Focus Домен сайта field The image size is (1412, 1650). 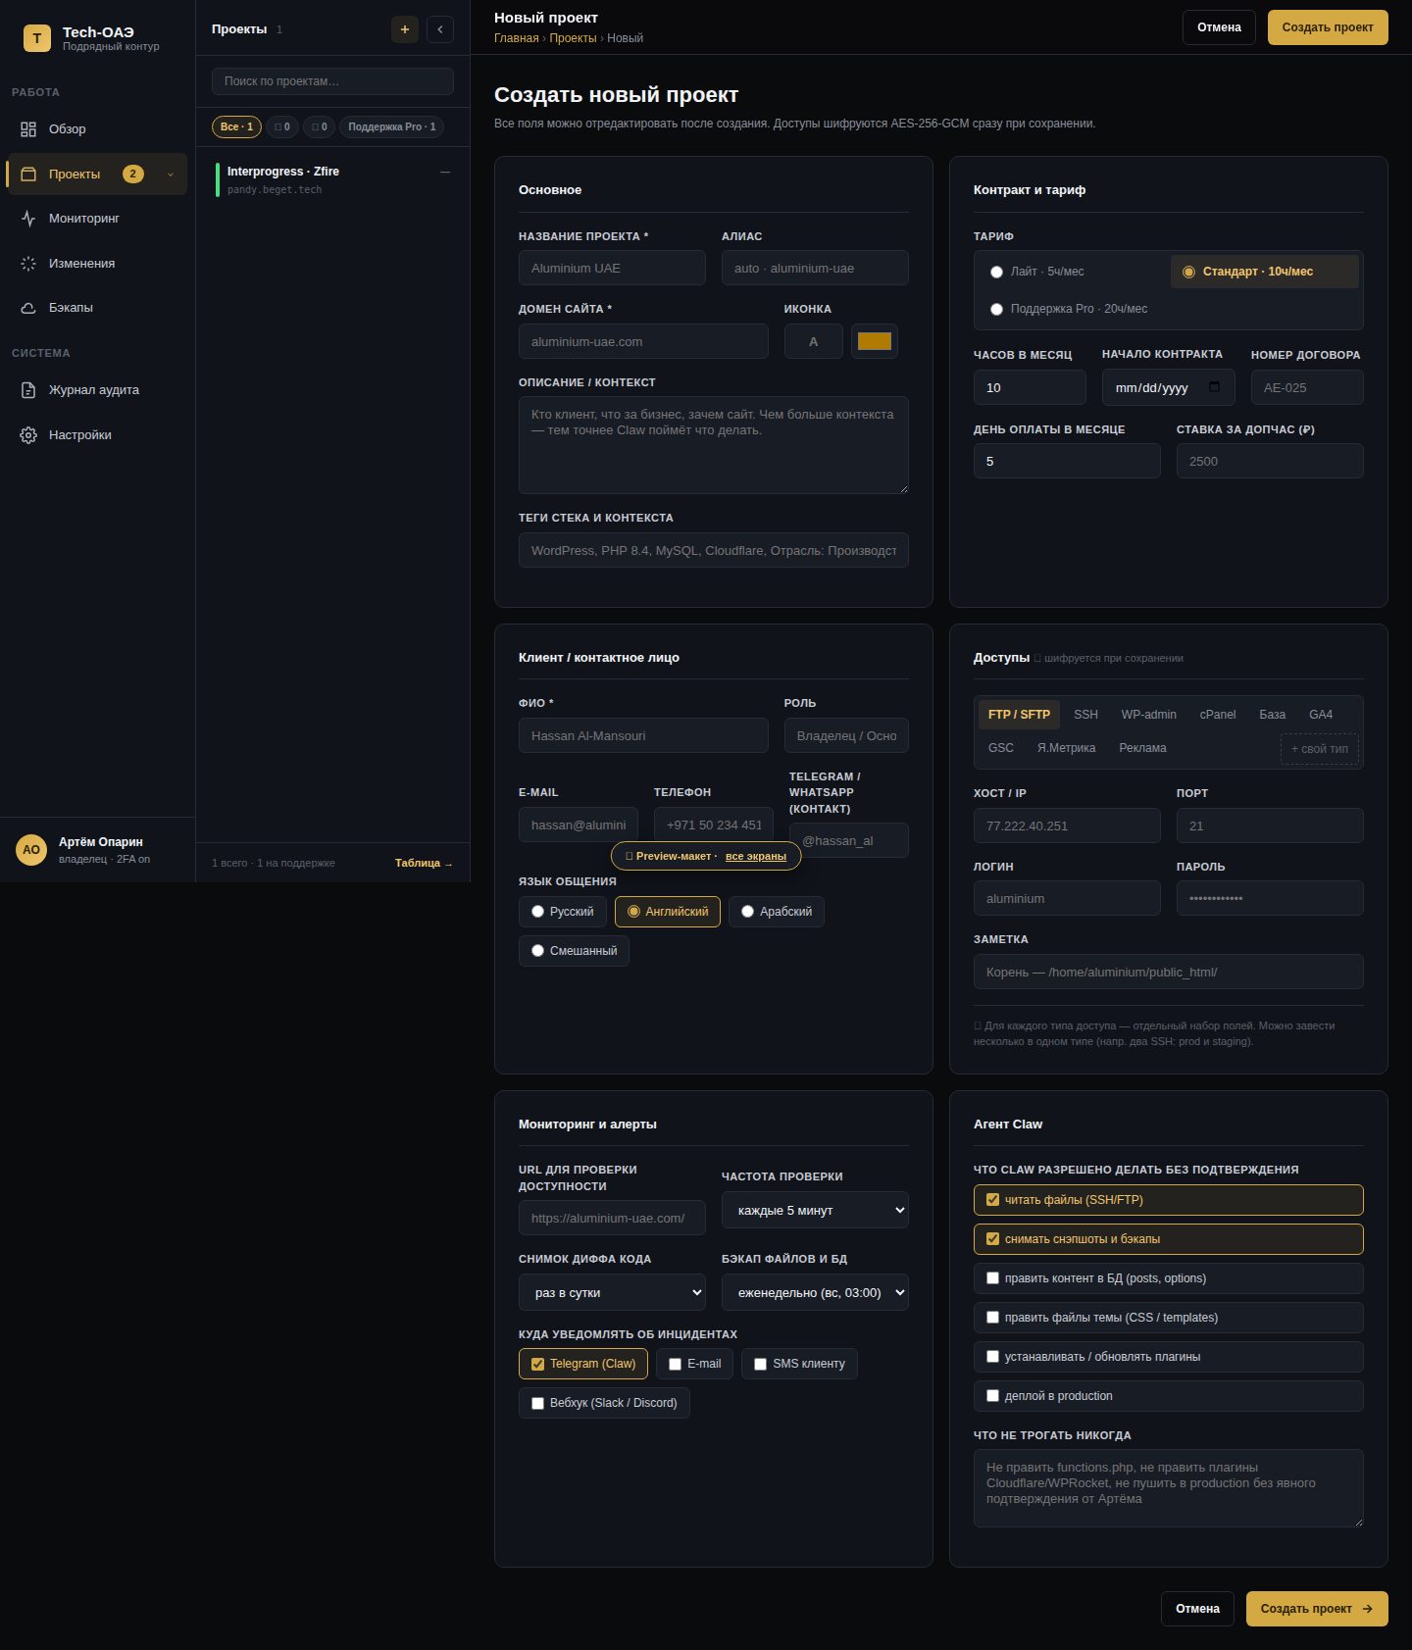coord(643,341)
